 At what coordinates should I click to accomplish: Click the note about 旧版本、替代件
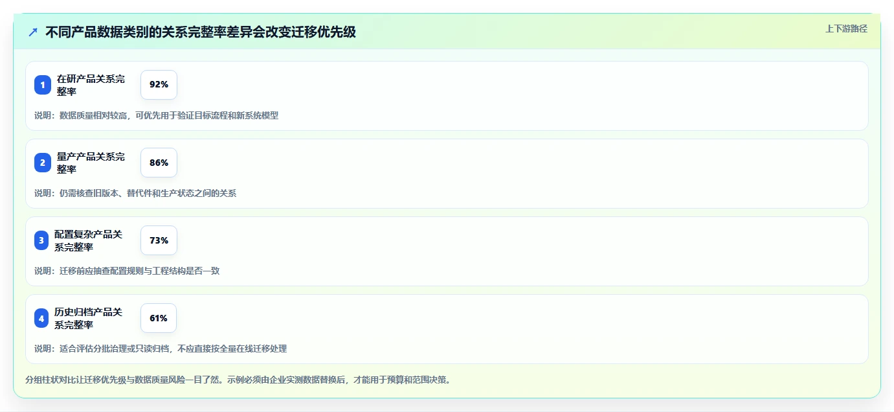coord(135,193)
